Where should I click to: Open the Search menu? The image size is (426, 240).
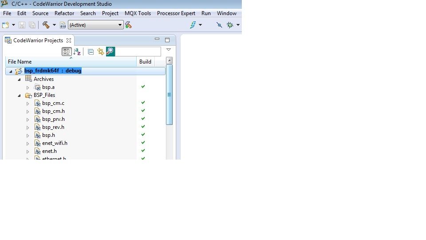point(88,13)
